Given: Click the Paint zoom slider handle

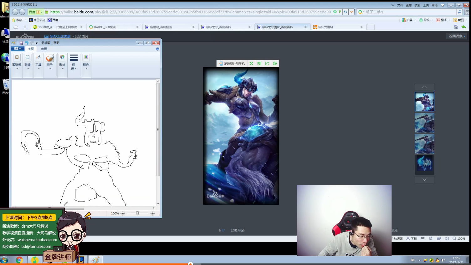Looking at the screenshot, I should [x=137, y=213].
